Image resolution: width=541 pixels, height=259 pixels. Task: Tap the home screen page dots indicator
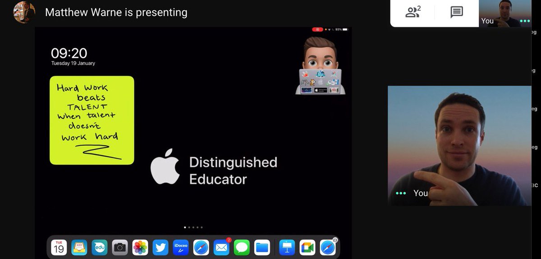coord(193,227)
